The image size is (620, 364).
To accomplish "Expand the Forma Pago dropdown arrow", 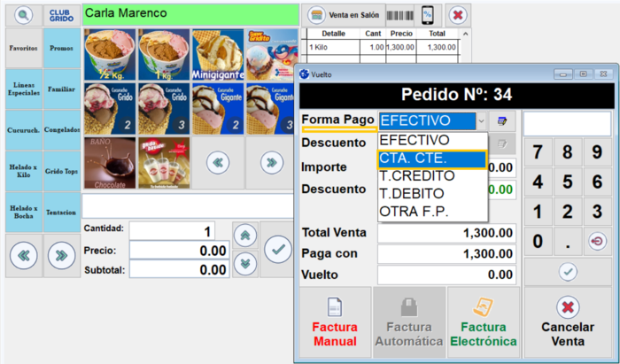I will [481, 120].
